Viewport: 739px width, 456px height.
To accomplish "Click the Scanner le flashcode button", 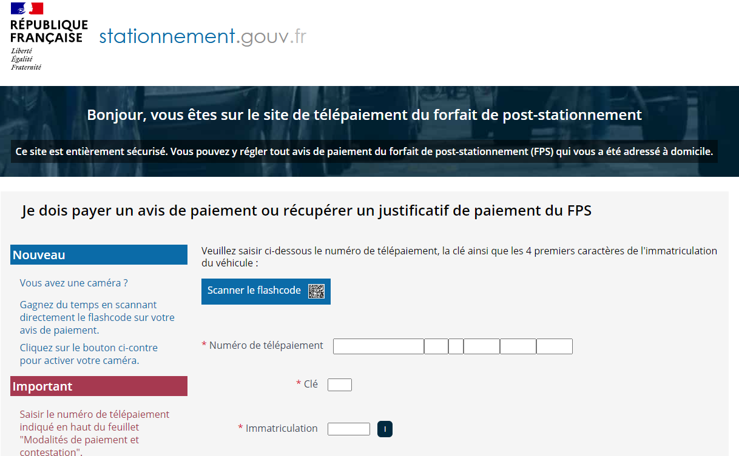I will (x=266, y=291).
